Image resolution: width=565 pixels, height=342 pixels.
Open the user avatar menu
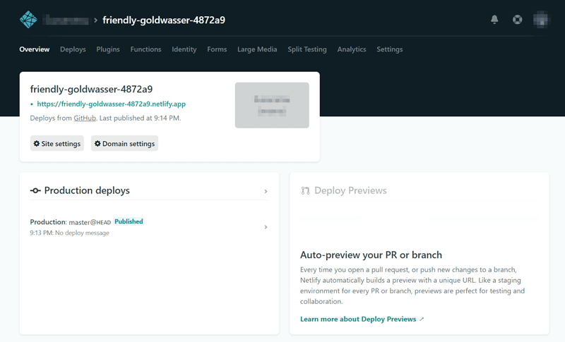click(x=541, y=20)
